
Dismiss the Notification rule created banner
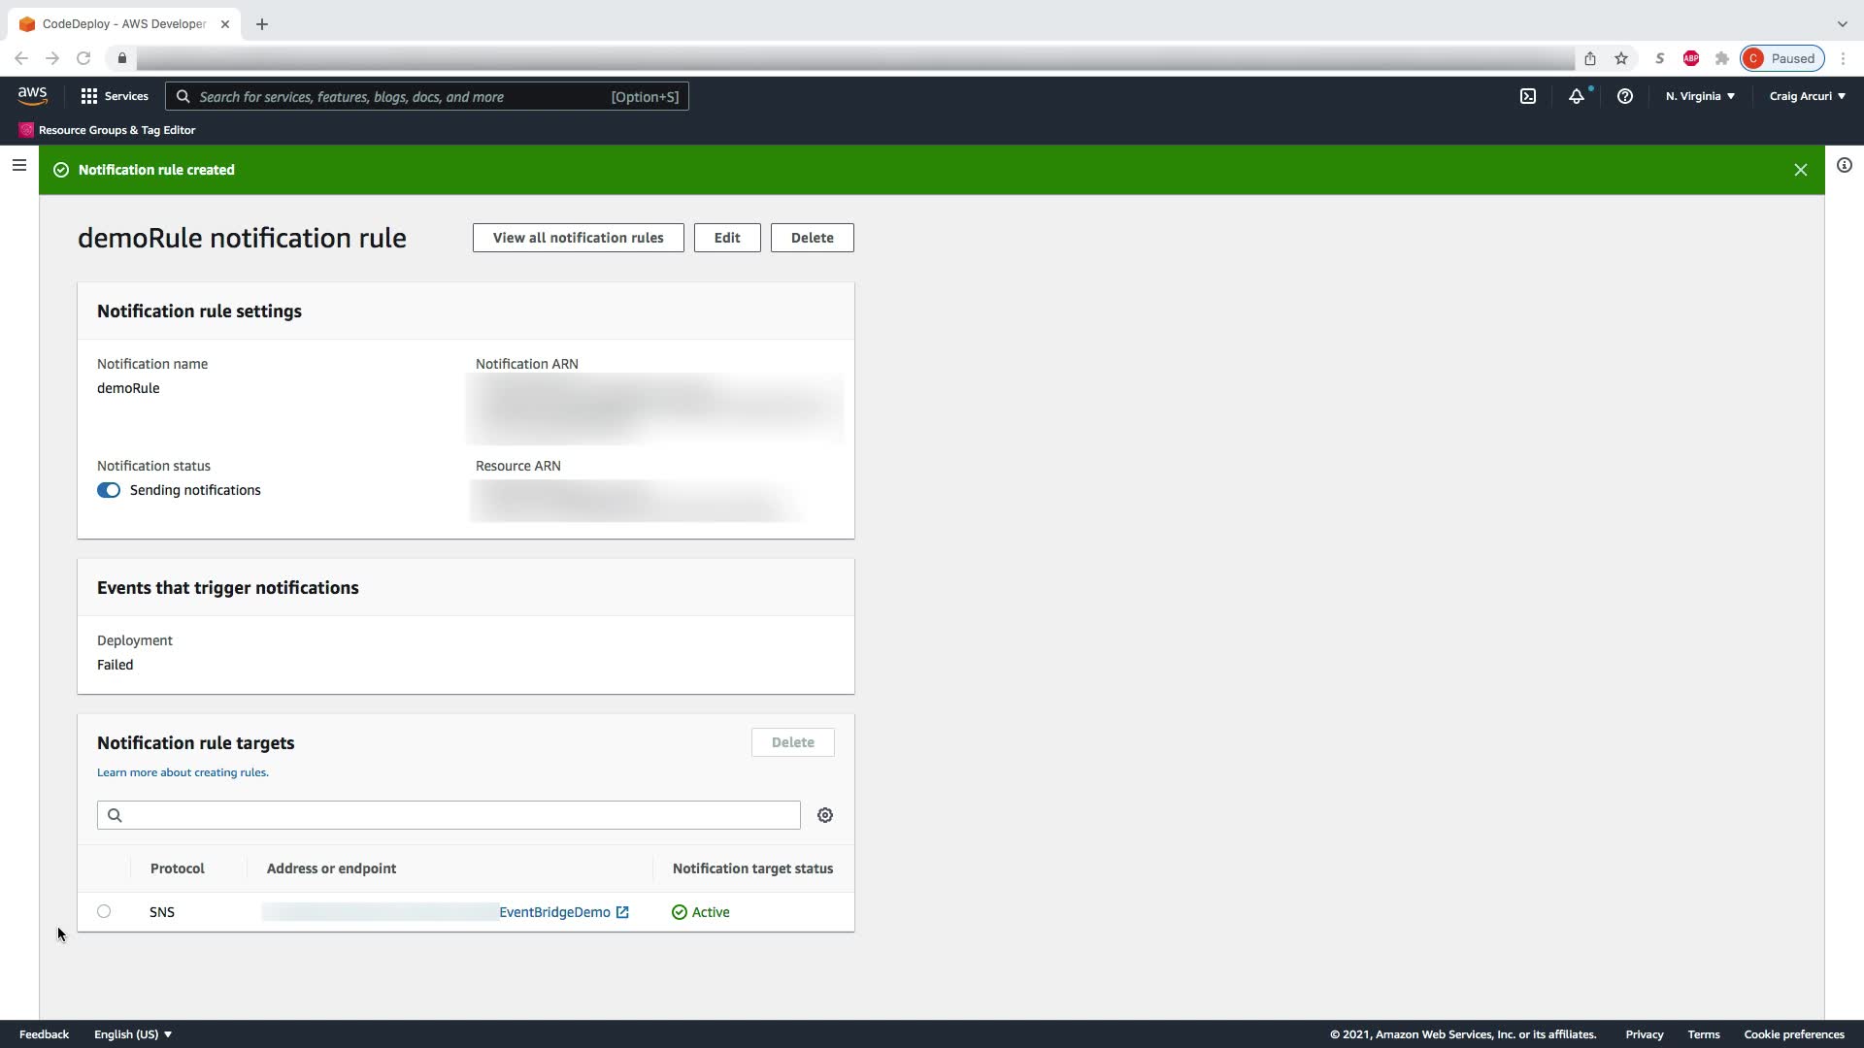pos(1801,170)
